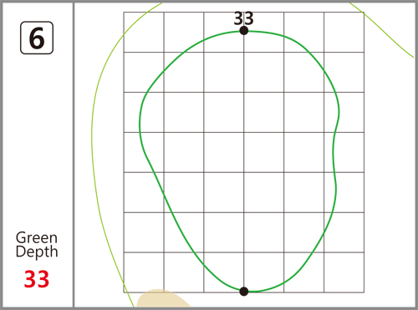Viewport: 418px width, 310px height.
Task: Click the bottom-left grid cell above bunker
Action: click(x=144, y=272)
